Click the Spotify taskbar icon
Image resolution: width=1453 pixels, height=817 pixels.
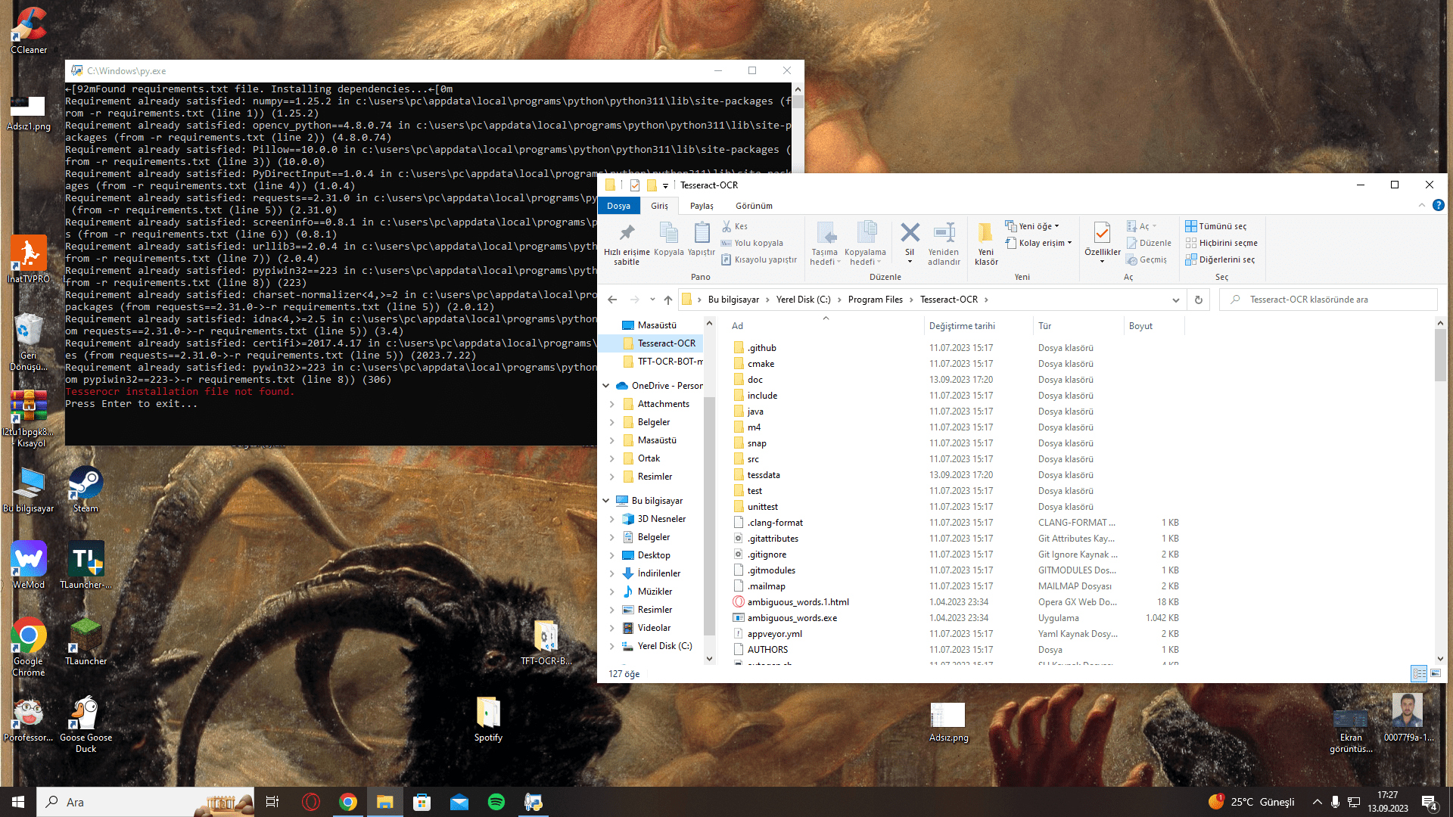coord(496,802)
